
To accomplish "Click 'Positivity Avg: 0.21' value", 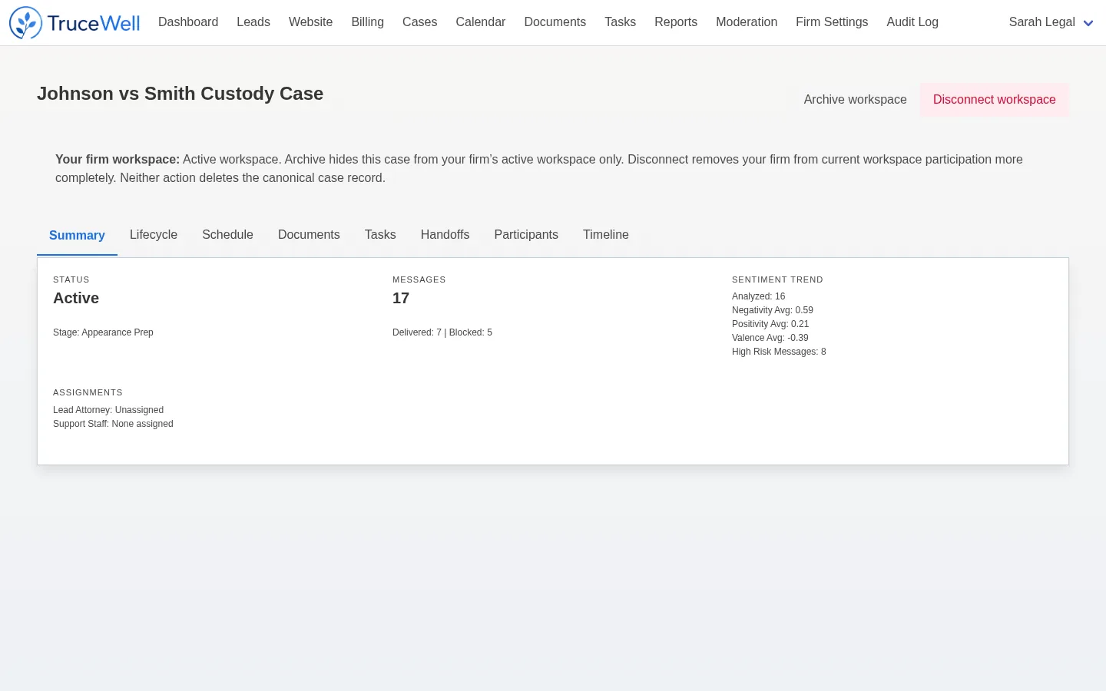I will pos(770,324).
